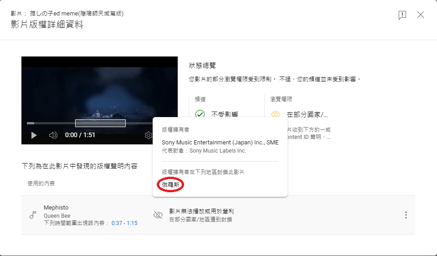Click the video progress bar
The height and width of the screenshot is (256, 437).
[x=89, y=123]
